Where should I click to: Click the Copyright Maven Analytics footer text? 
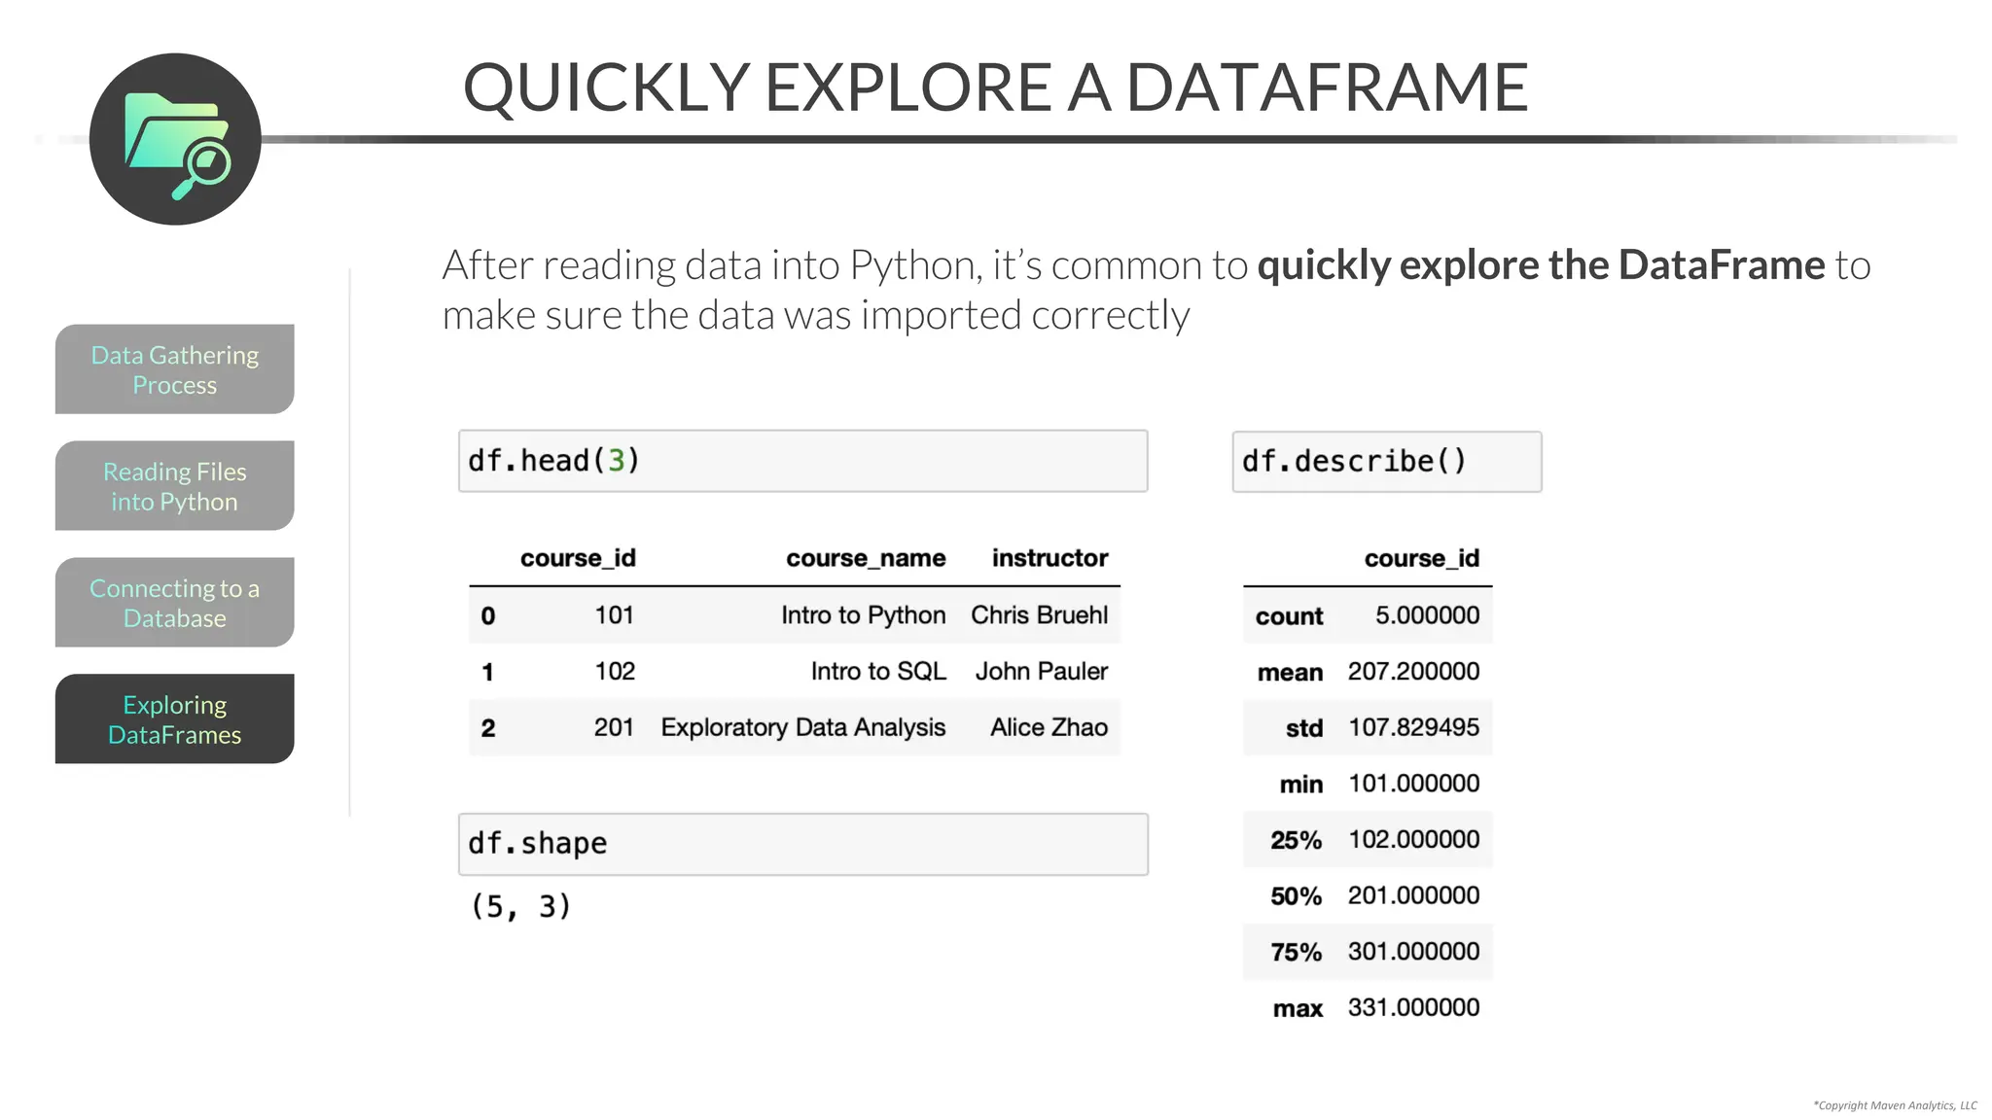click(x=1895, y=1105)
